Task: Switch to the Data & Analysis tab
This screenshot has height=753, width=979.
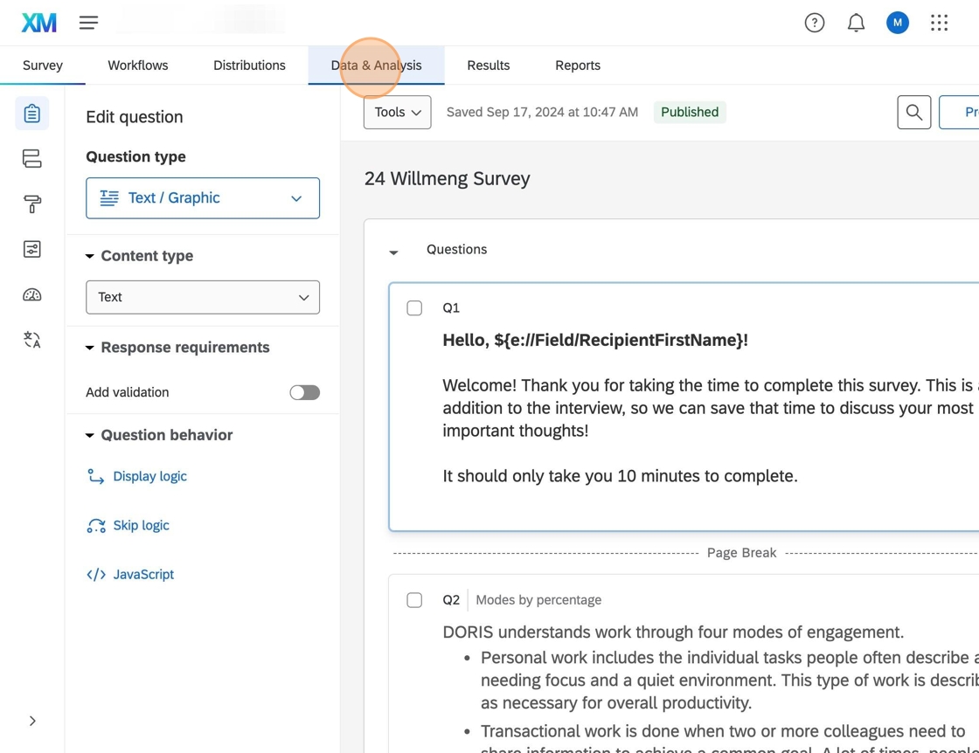Action: click(x=376, y=66)
